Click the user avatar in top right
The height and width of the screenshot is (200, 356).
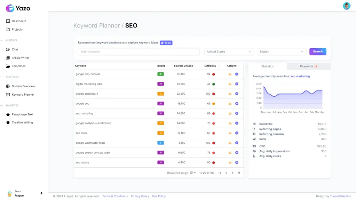pyautogui.click(x=347, y=6)
